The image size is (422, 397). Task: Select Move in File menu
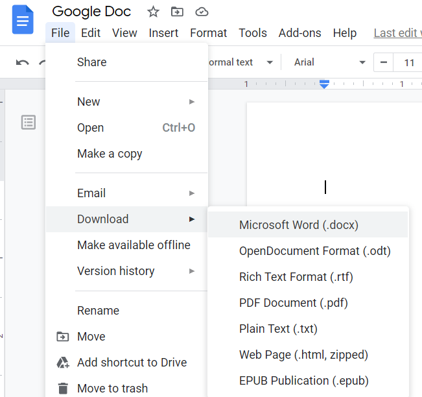(127, 337)
